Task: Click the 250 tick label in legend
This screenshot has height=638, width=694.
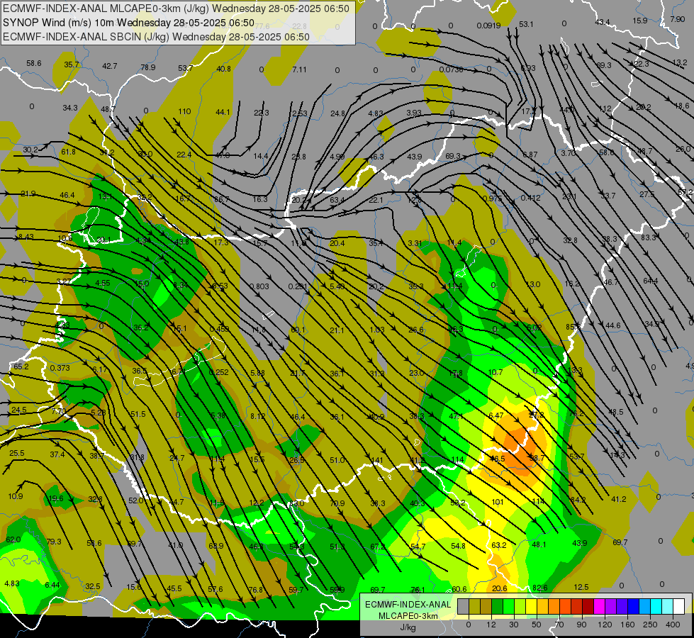Action: click(x=650, y=625)
